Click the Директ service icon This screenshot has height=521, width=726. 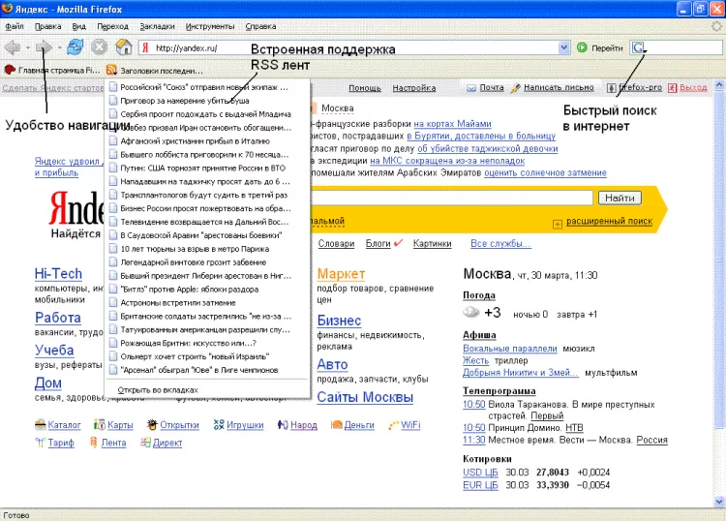click(x=145, y=443)
